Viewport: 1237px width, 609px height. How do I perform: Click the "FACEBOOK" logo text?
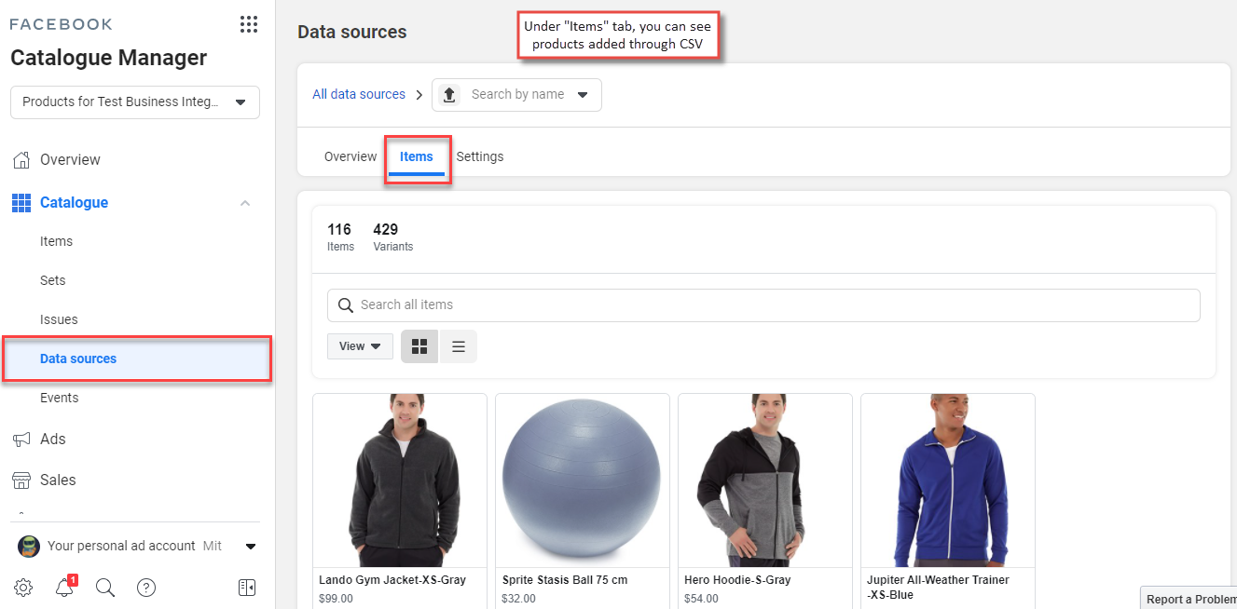tap(61, 24)
